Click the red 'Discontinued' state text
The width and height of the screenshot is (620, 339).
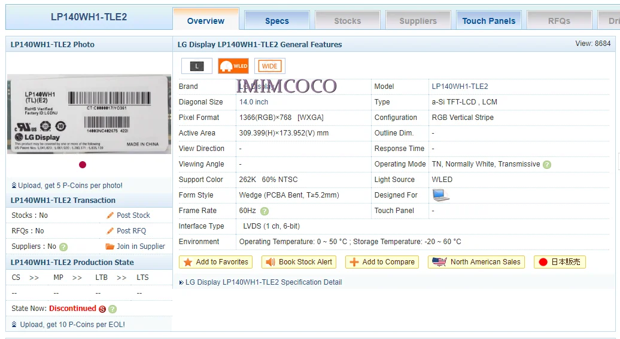coord(72,309)
